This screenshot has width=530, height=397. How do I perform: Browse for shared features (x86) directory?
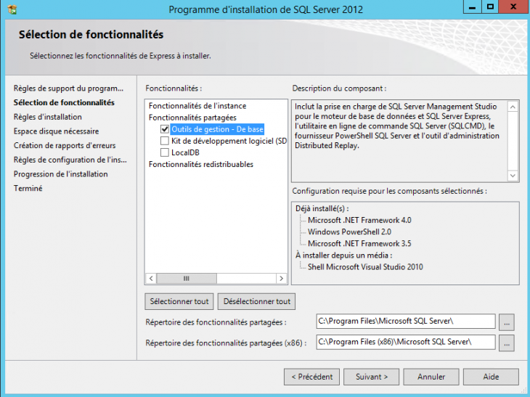coord(506,343)
